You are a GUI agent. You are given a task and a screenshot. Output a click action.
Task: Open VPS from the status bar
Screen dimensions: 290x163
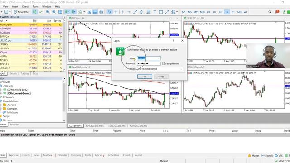pyautogui.click(x=279, y=156)
